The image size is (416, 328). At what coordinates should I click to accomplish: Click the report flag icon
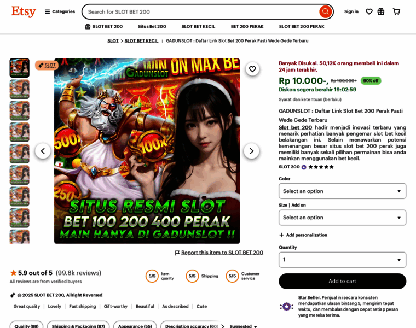click(177, 253)
